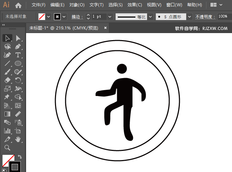Collapse the tools panel double arrow
Image resolution: width=232 pixels, height=172 pixels.
tap(4, 25)
